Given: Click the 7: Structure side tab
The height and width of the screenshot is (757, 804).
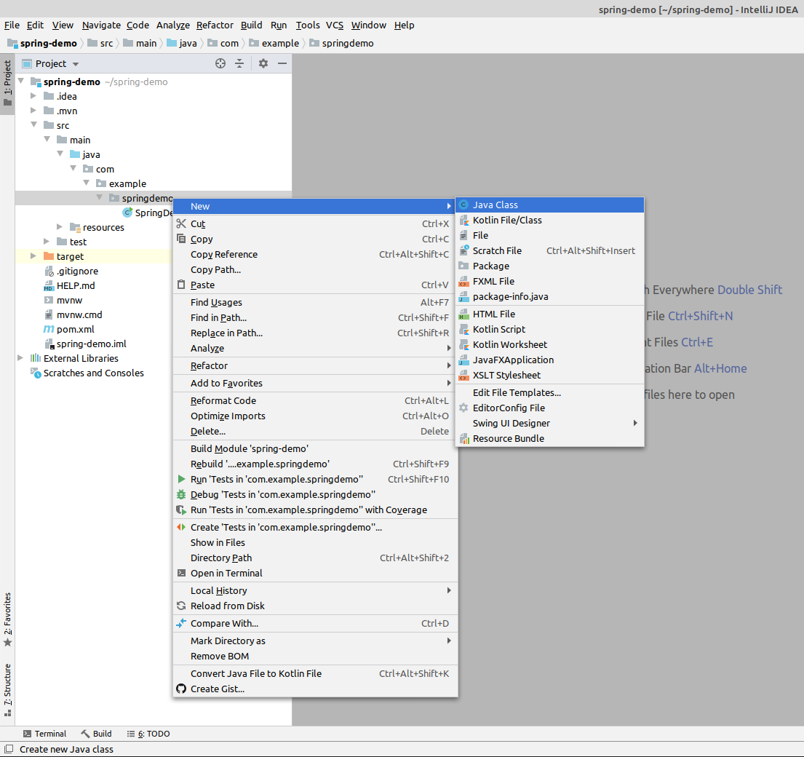Looking at the screenshot, I should [x=7, y=690].
